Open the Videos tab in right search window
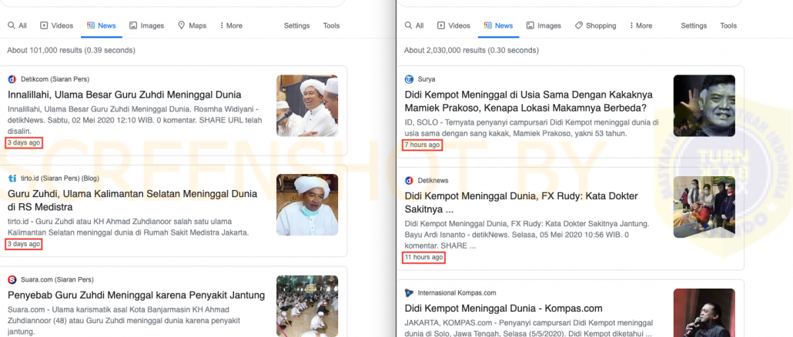The height and width of the screenshot is (337, 793). (453, 25)
